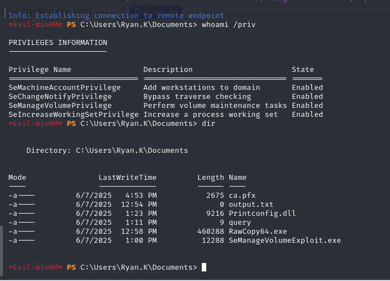This screenshot has height=281, width=390.
Task: Click the 'Directory: C:\Users\Ryan.K\Documents' line
Action: [x=107, y=151]
